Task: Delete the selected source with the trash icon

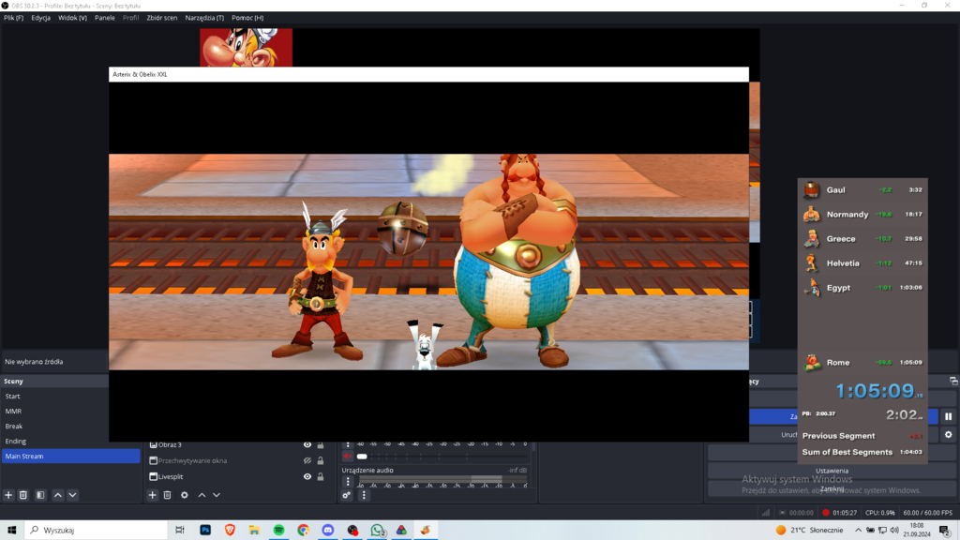Action: pyautogui.click(x=167, y=495)
